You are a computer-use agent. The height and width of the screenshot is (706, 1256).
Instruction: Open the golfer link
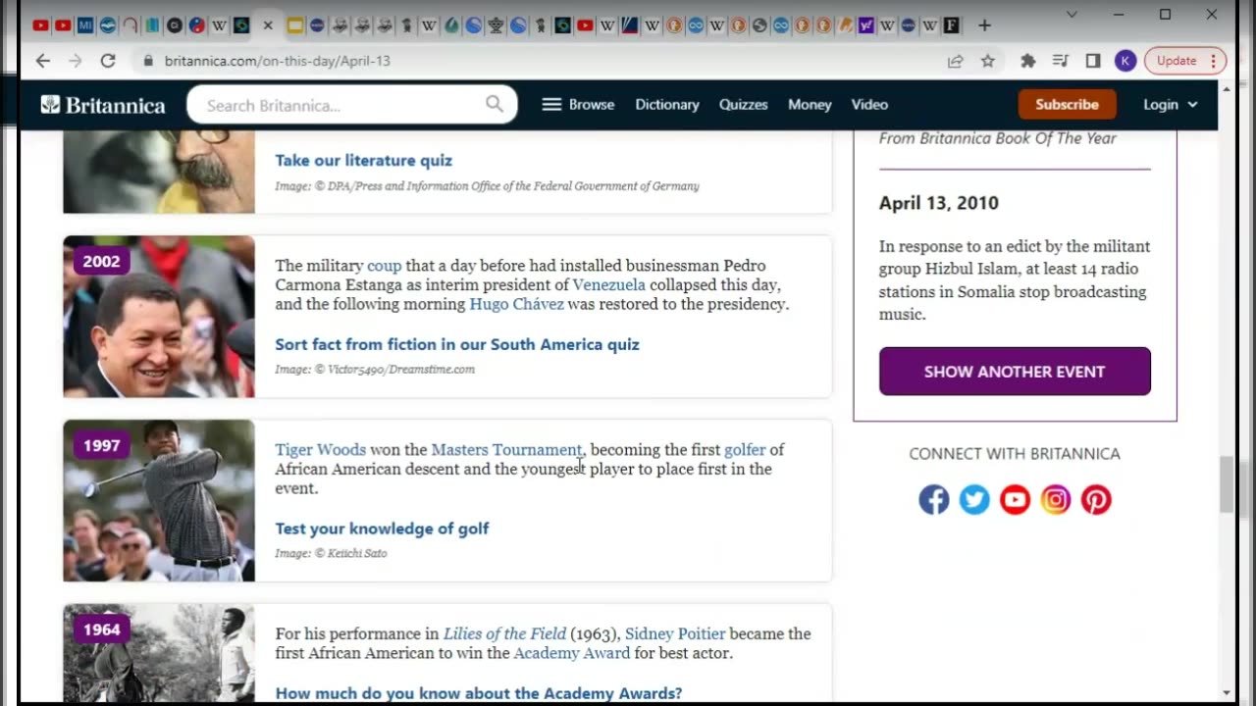pyautogui.click(x=745, y=450)
